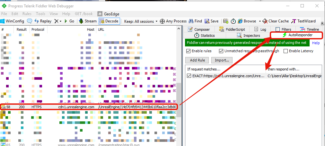Select the AutoResponder tab
The image size is (325, 146).
pyautogui.click(x=297, y=35)
